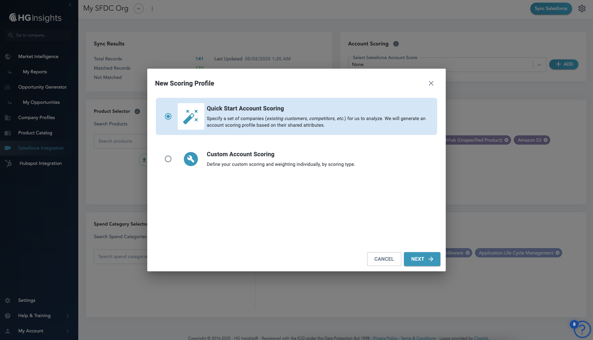593x340 pixels.
Task: Open Opportunity Generator in the sidebar
Action: [42, 87]
